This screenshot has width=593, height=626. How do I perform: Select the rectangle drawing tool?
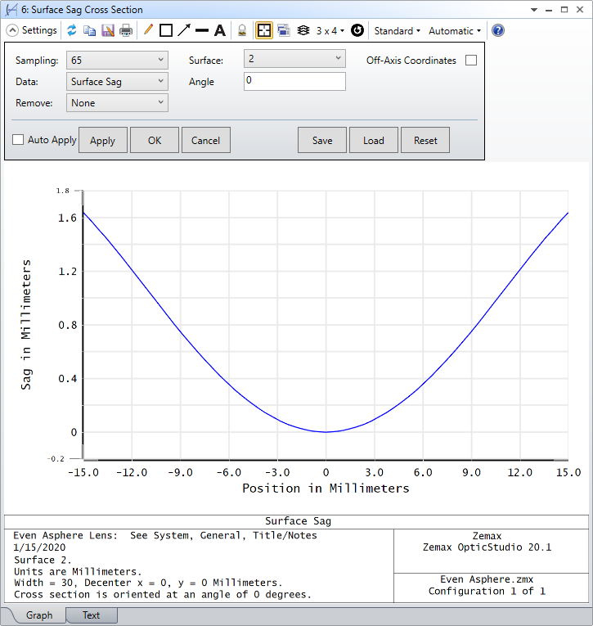click(x=166, y=30)
